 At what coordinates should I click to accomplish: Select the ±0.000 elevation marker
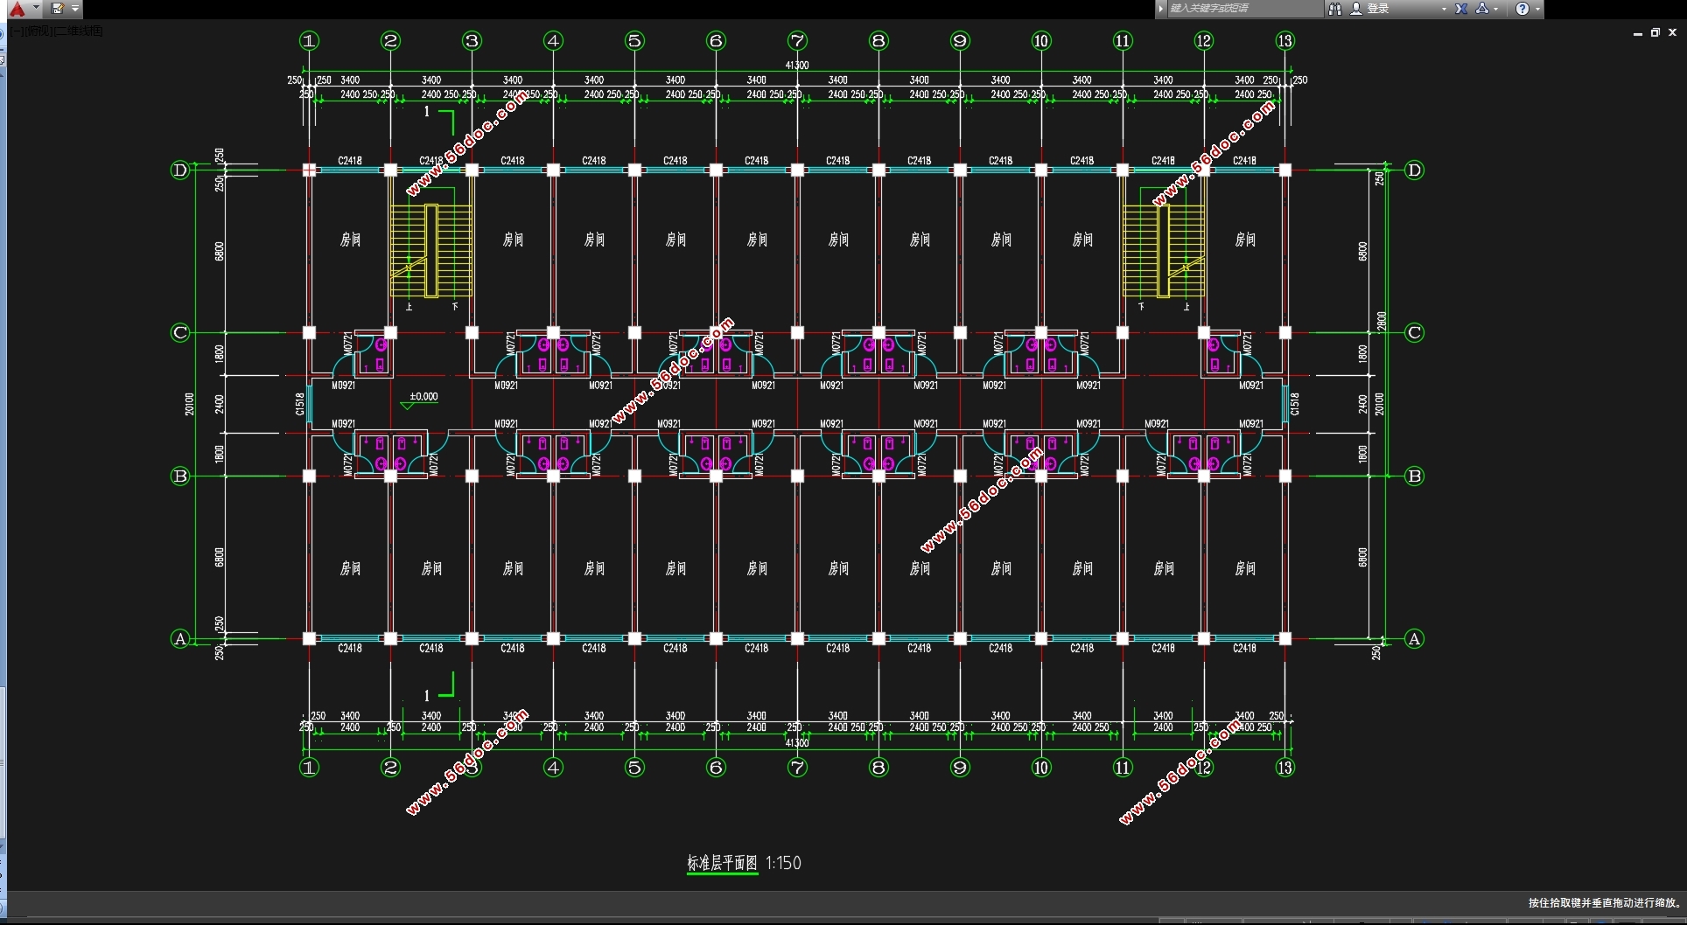[423, 397]
